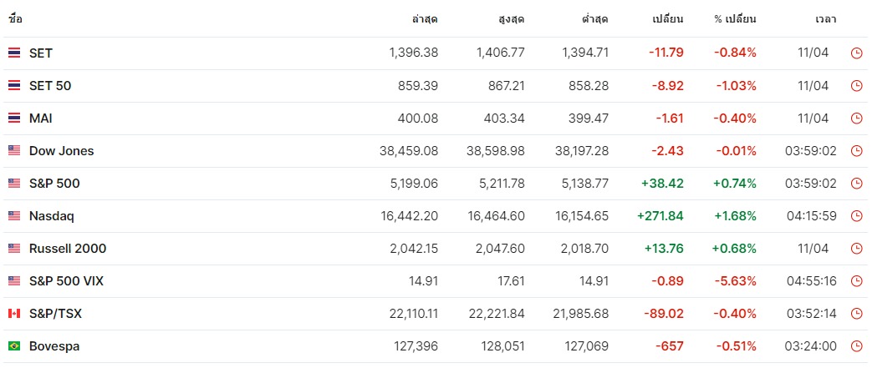Open the S&P/TSX index link

point(56,314)
